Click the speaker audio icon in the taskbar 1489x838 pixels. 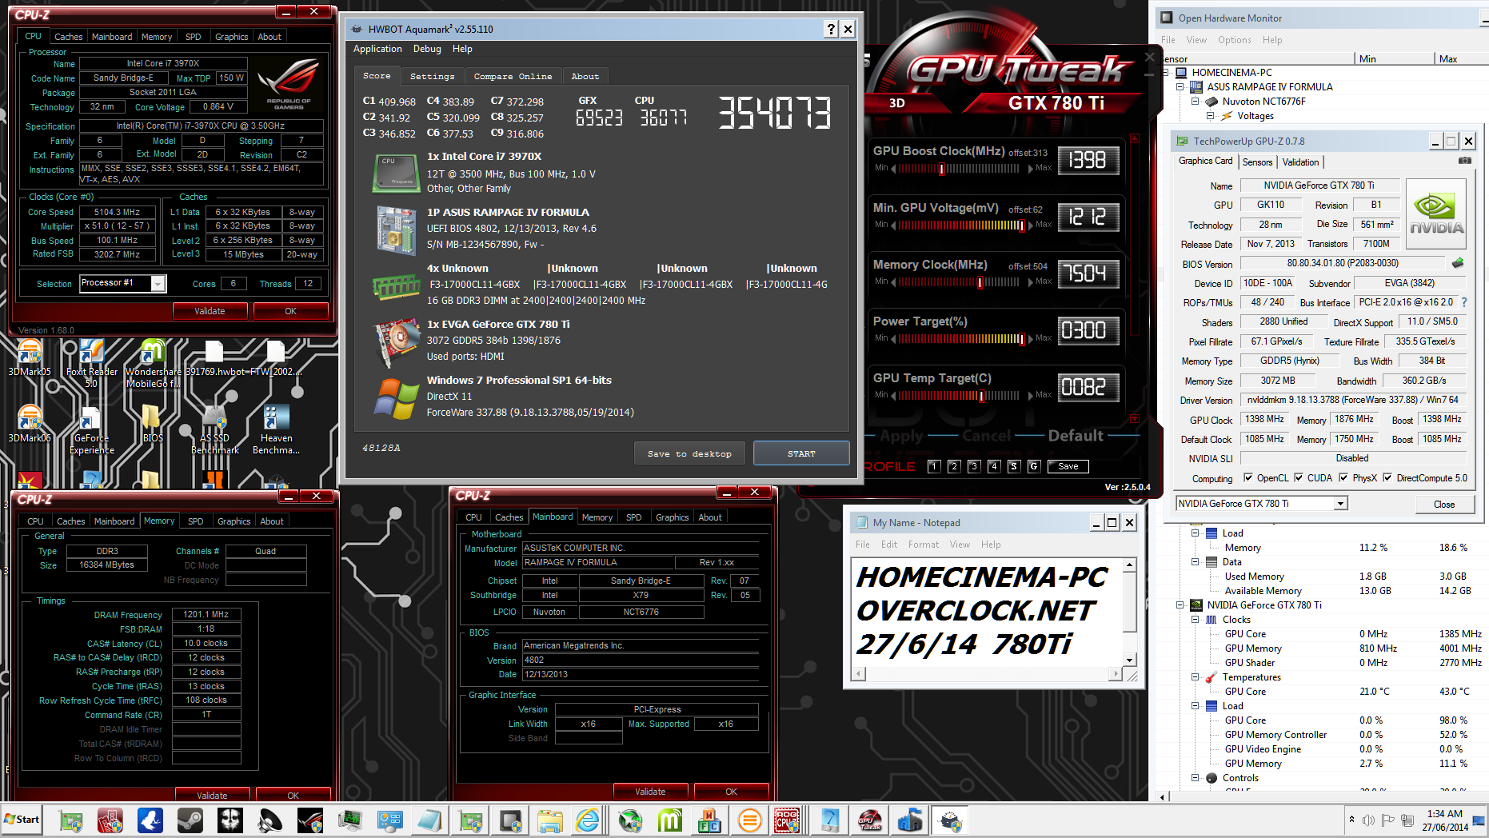tap(269, 820)
